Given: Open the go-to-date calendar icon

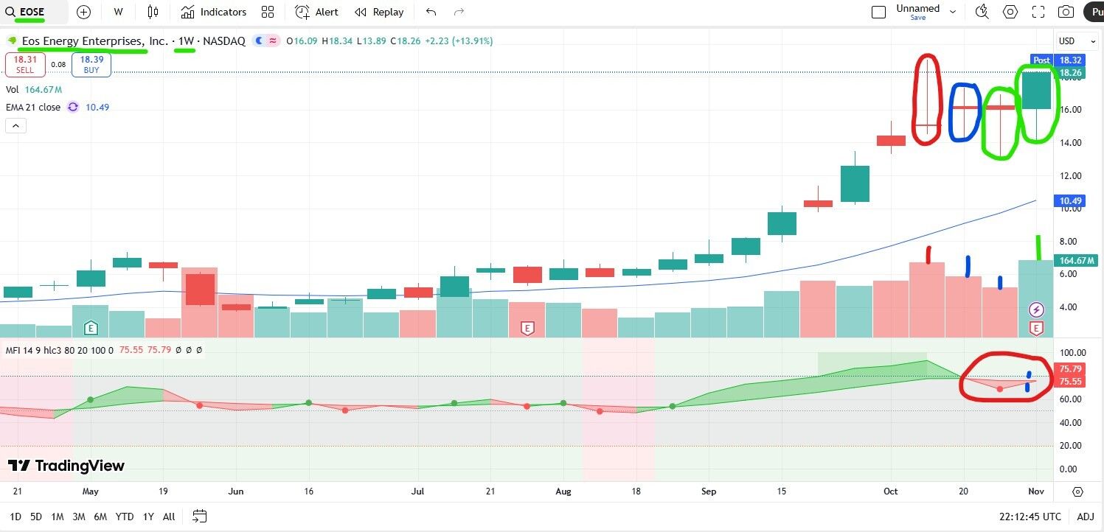Looking at the screenshot, I should pyautogui.click(x=200, y=516).
